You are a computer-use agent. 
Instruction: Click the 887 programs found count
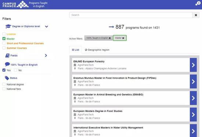pos(137,27)
